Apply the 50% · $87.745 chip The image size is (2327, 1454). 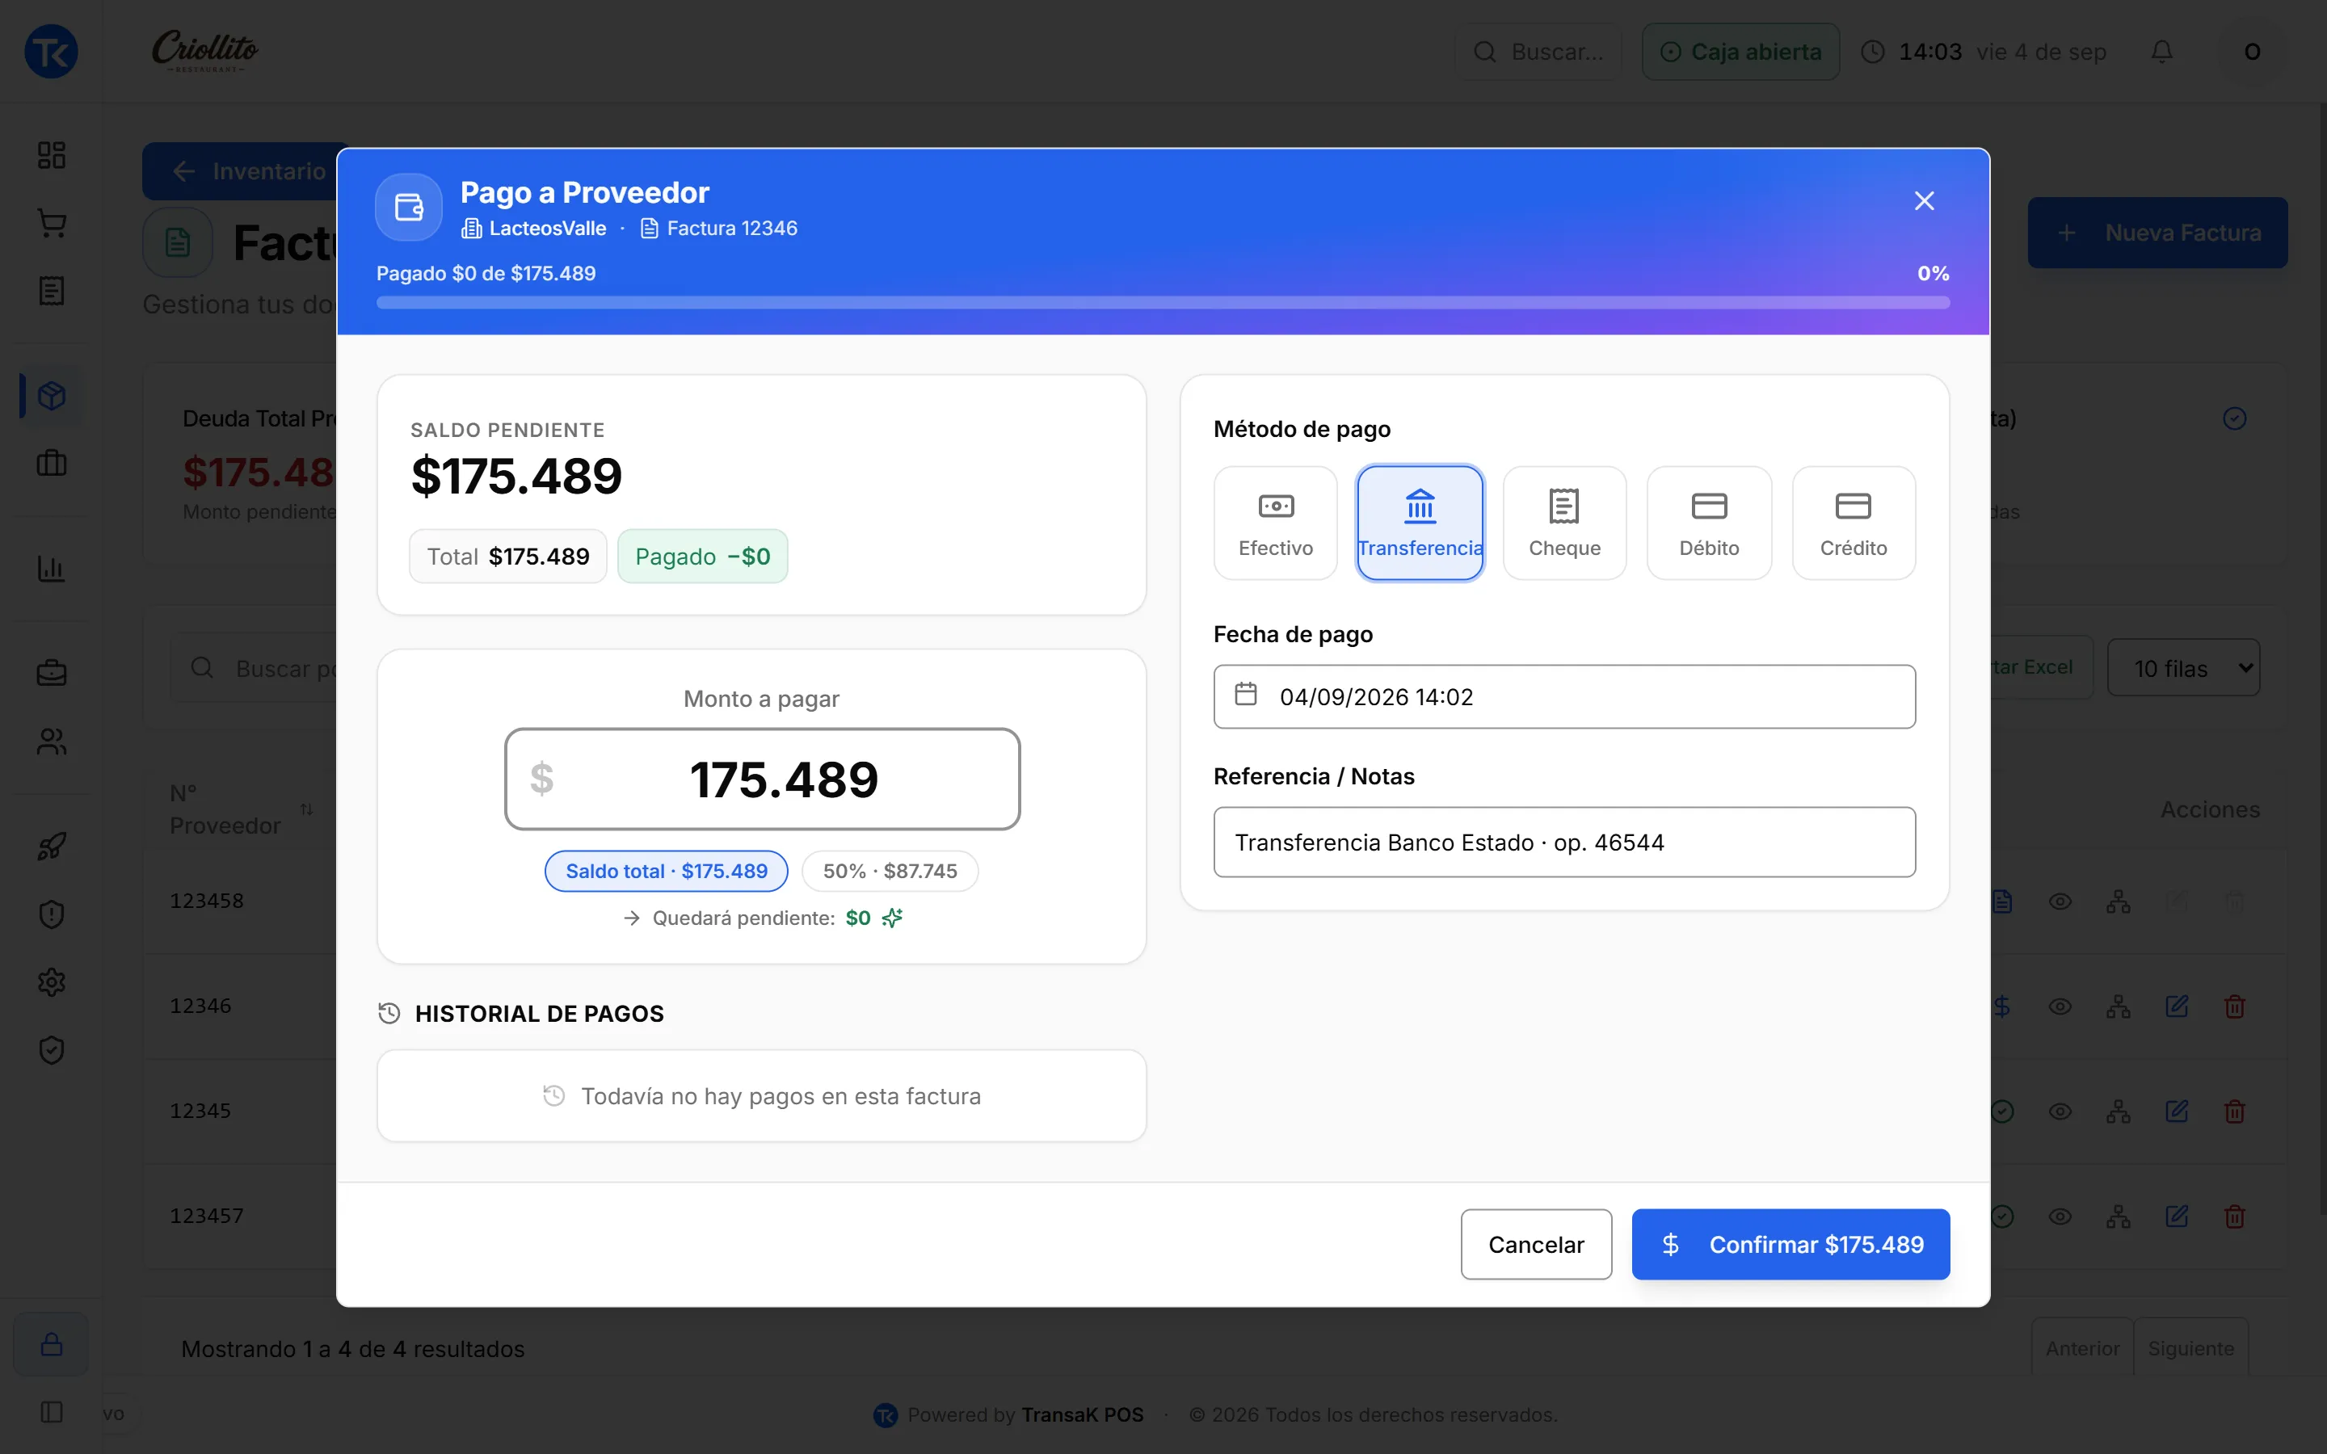point(890,872)
